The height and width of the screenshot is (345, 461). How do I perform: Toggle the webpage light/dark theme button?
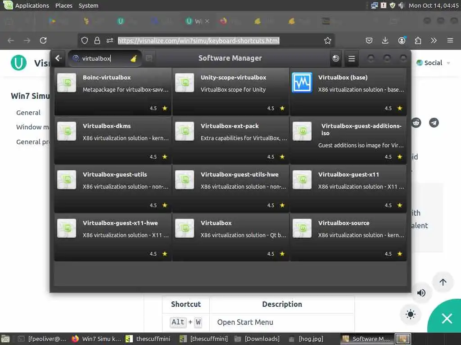click(x=411, y=314)
